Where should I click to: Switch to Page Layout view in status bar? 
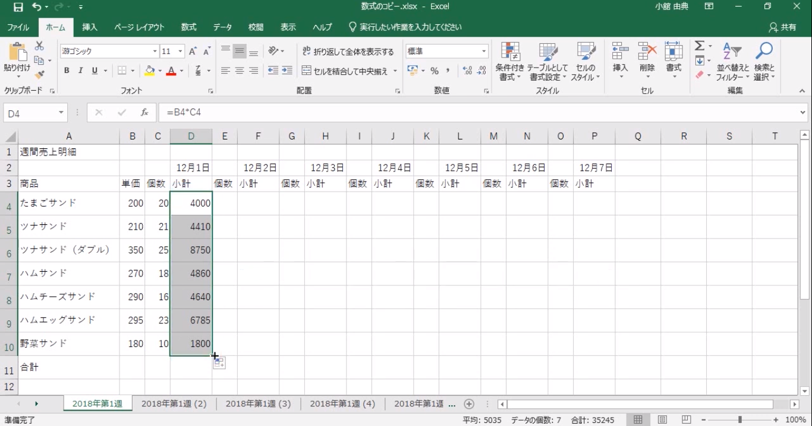662,419
